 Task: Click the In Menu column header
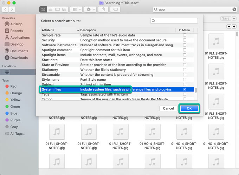[184, 30]
